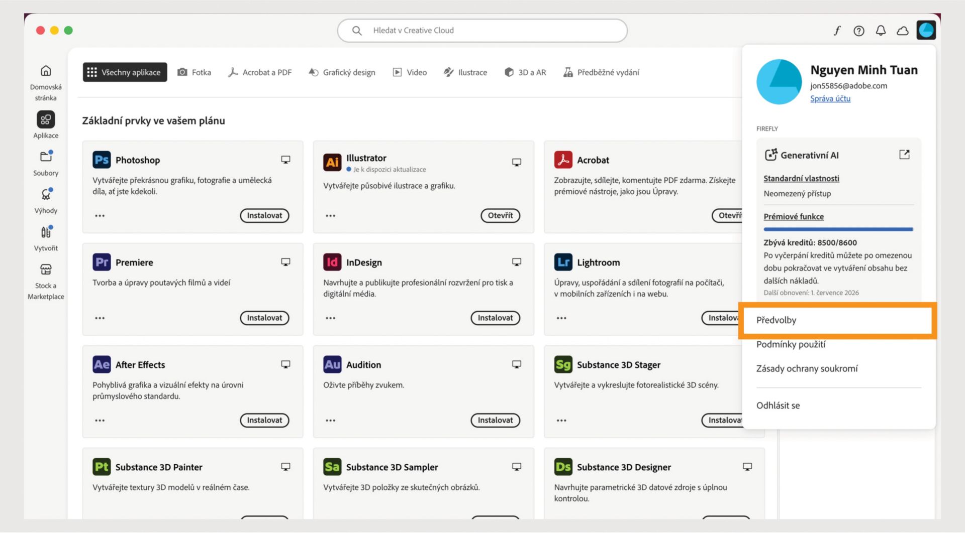
Task: Open the Soubory files icon
Action: (46, 157)
